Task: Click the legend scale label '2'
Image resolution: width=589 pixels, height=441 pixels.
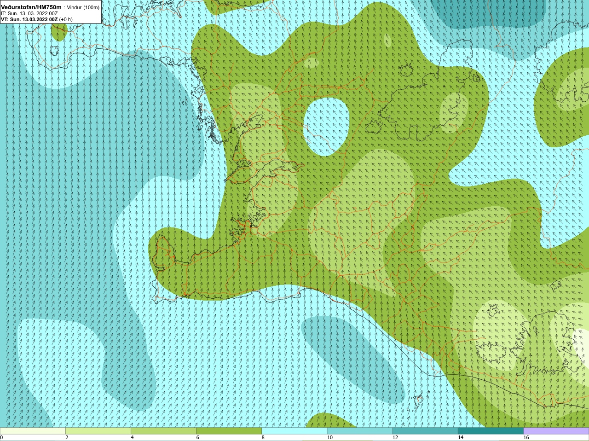Action: tap(67, 437)
